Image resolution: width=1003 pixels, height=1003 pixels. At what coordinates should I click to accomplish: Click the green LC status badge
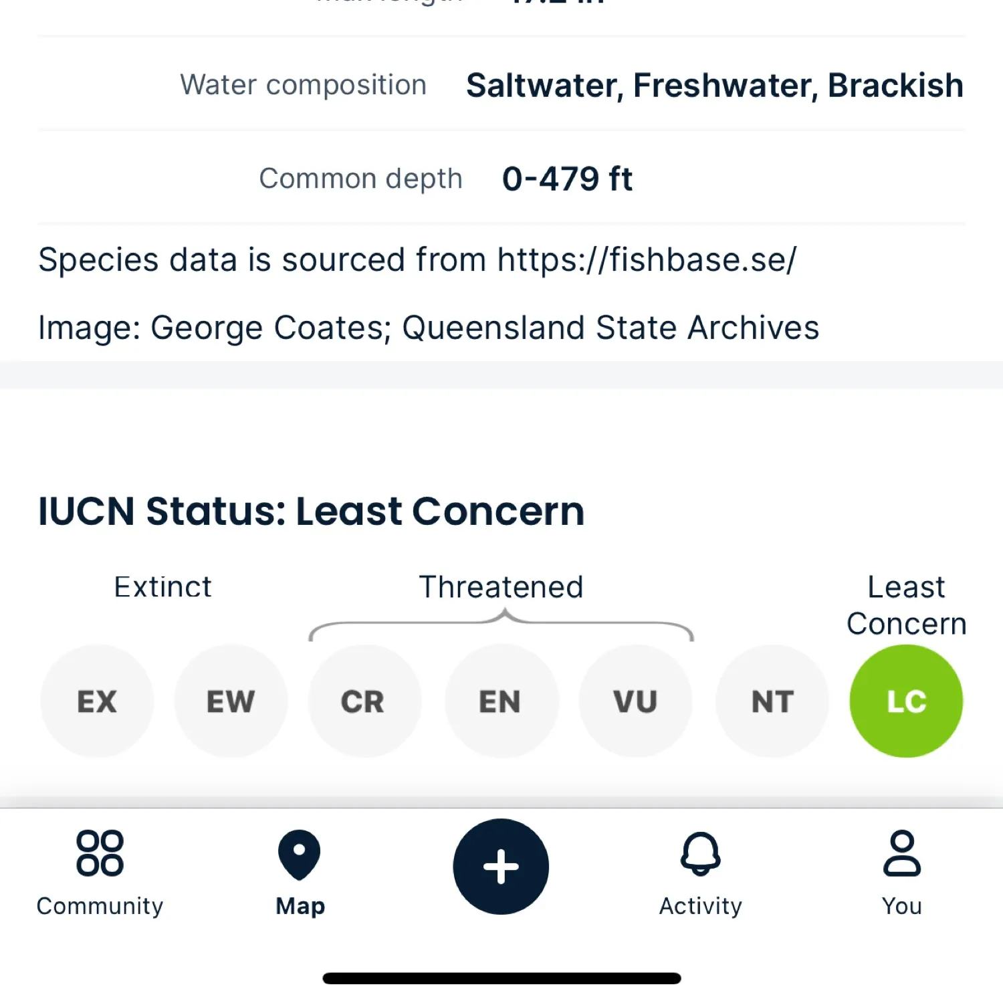(x=906, y=701)
